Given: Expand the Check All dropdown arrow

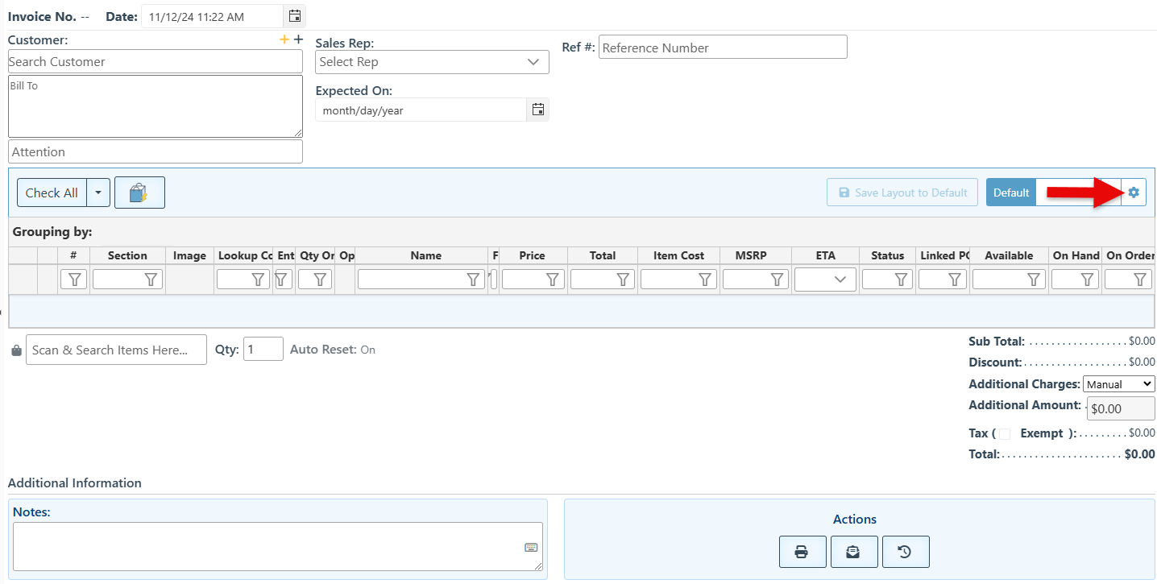Looking at the screenshot, I should (x=97, y=193).
